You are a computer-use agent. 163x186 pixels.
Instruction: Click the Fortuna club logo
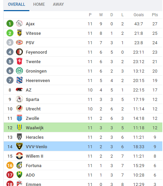[x=19, y=165]
